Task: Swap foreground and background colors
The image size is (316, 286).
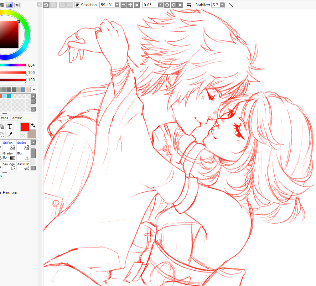Action: (x=33, y=126)
